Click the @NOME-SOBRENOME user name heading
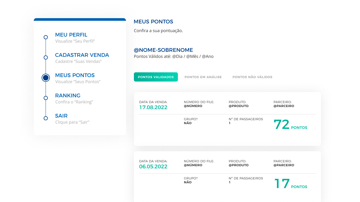 (x=163, y=50)
